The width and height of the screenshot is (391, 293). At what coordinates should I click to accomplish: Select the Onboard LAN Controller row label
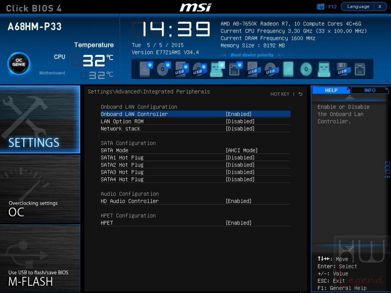(134, 114)
